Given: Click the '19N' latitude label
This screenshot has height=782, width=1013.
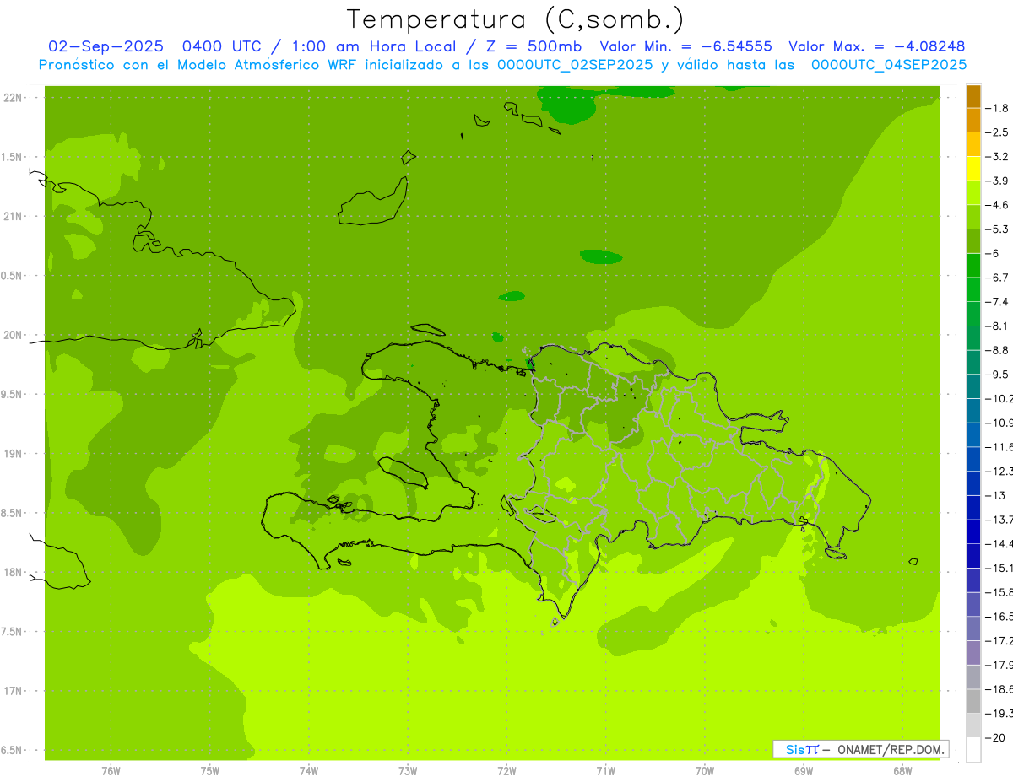Looking at the screenshot, I should point(14,454).
